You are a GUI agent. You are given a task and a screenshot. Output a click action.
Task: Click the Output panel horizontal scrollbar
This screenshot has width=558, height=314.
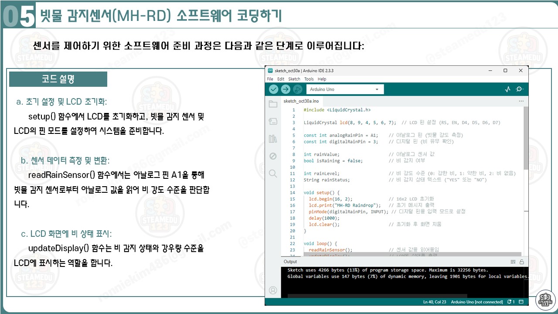377,296
